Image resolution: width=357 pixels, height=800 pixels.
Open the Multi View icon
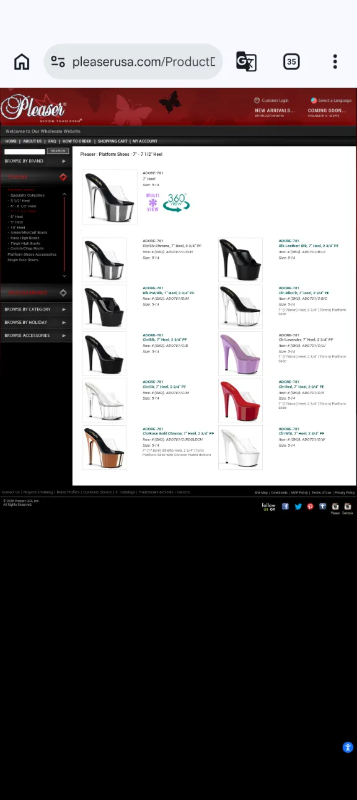pyautogui.click(x=152, y=202)
